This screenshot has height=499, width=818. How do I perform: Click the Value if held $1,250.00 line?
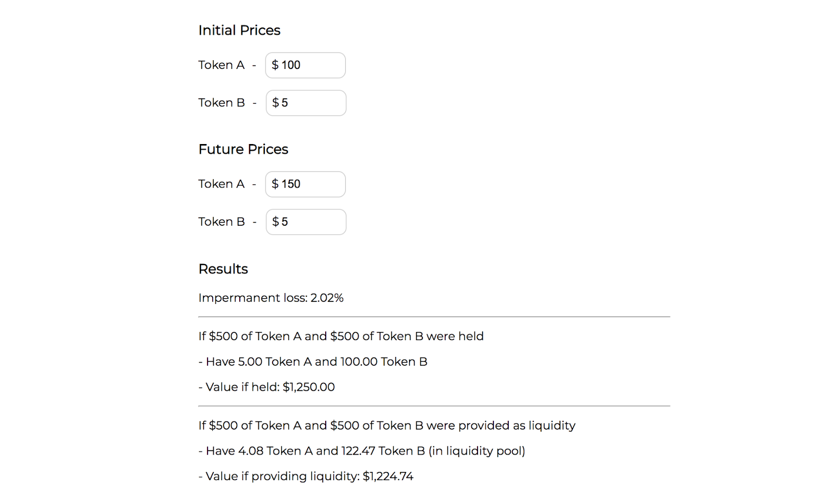[266, 387]
